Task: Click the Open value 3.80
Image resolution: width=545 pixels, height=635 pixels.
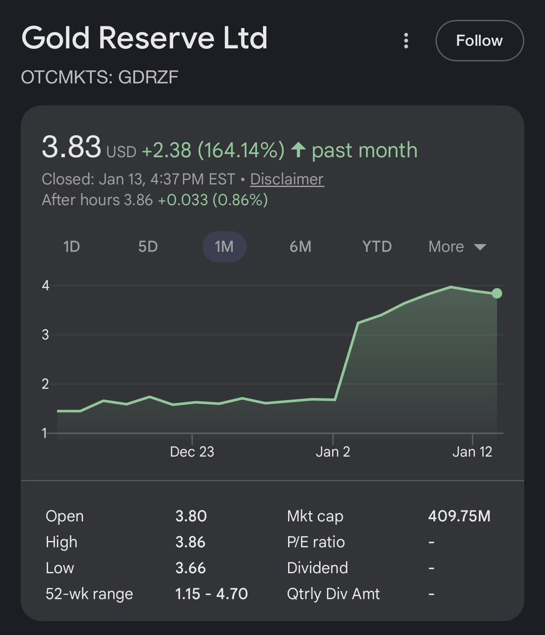Action: tap(191, 516)
